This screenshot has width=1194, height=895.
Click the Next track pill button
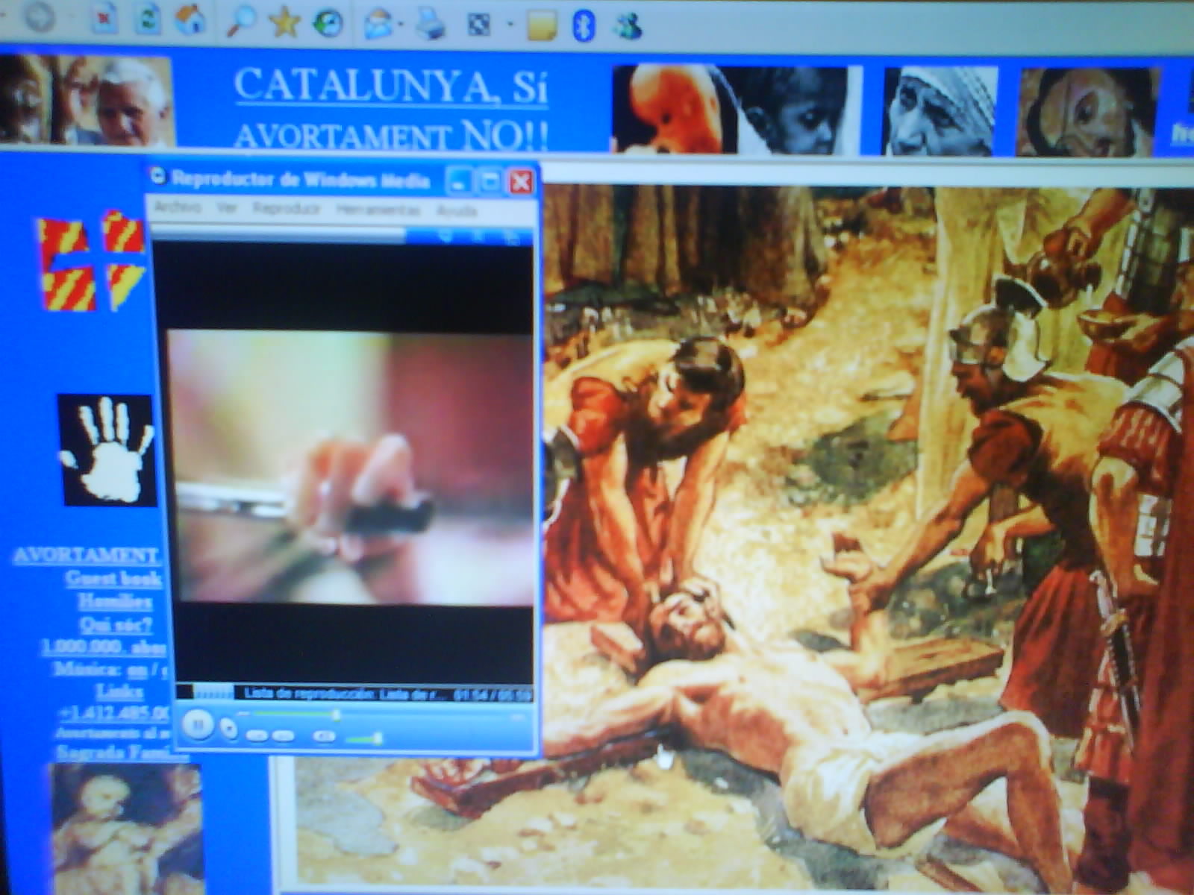[x=282, y=735]
